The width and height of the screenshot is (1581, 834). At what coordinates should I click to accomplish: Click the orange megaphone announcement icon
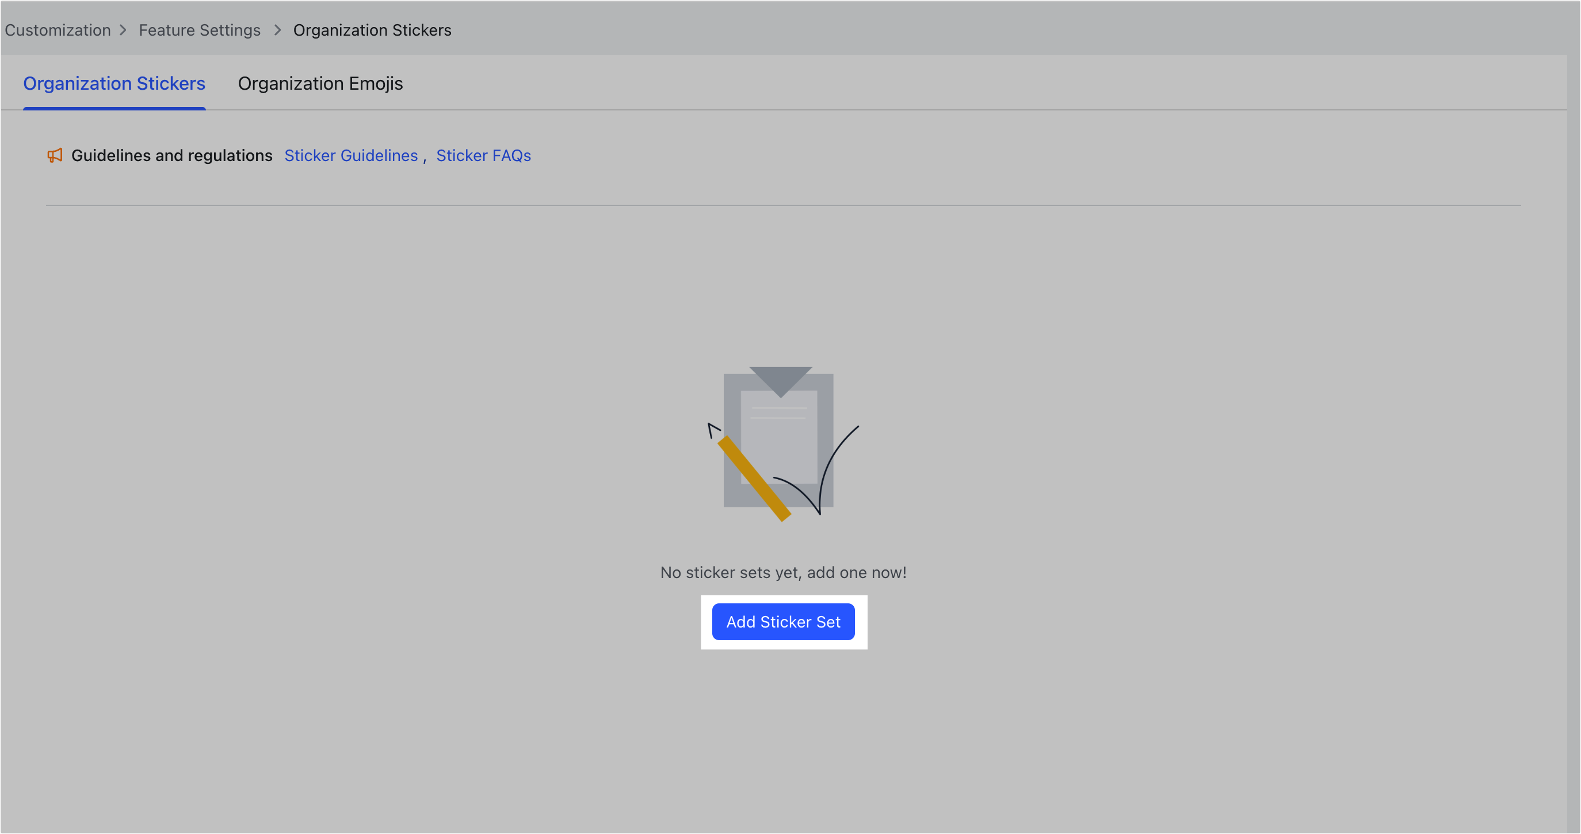pyautogui.click(x=55, y=155)
